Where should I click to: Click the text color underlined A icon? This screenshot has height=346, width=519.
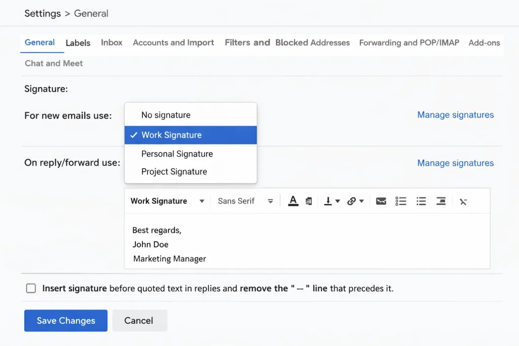pos(293,201)
